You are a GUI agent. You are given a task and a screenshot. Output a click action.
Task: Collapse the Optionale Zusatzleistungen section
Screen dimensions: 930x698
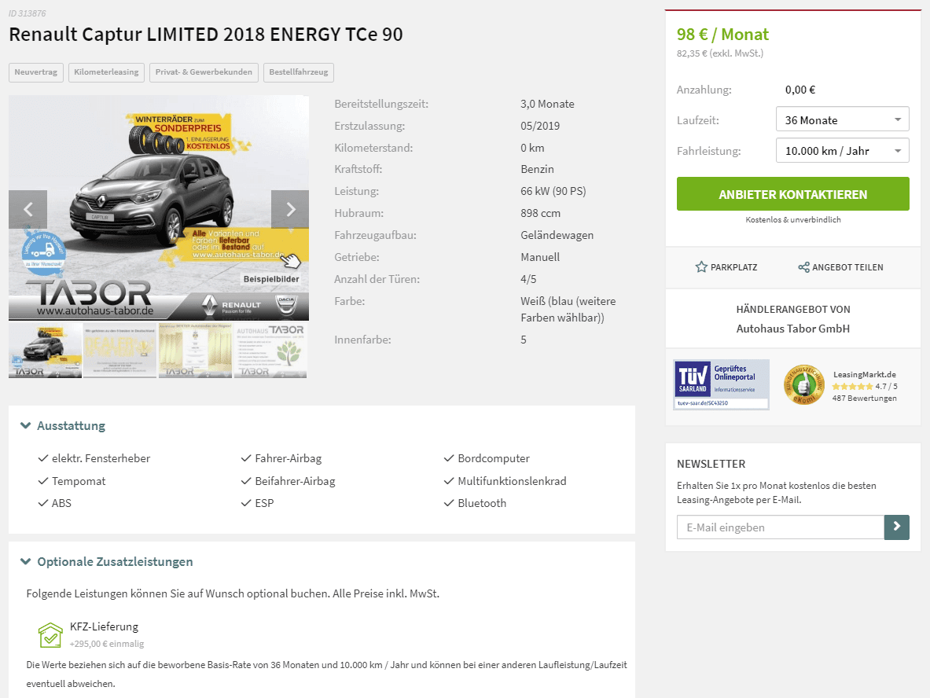pos(107,561)
